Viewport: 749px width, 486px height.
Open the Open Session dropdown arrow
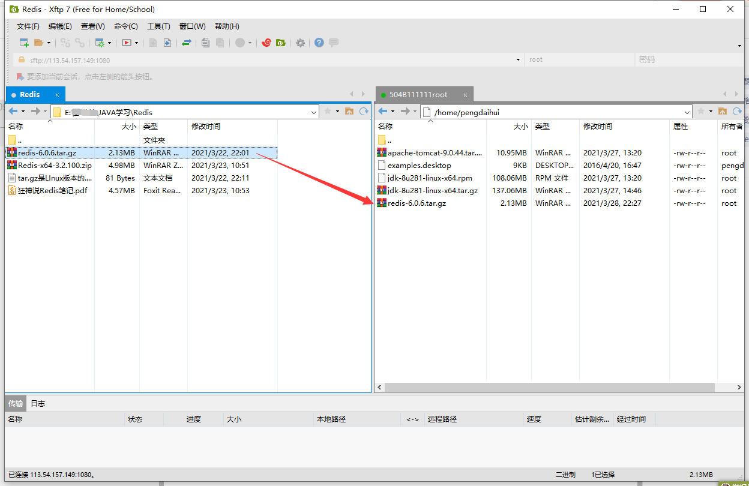coord(49,43)
